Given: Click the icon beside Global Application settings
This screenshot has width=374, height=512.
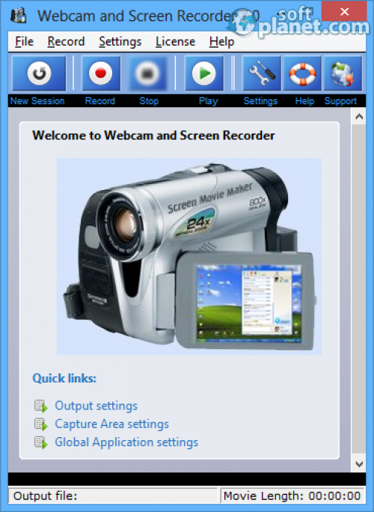Looking at the screenshot, I should pos(41,442).
